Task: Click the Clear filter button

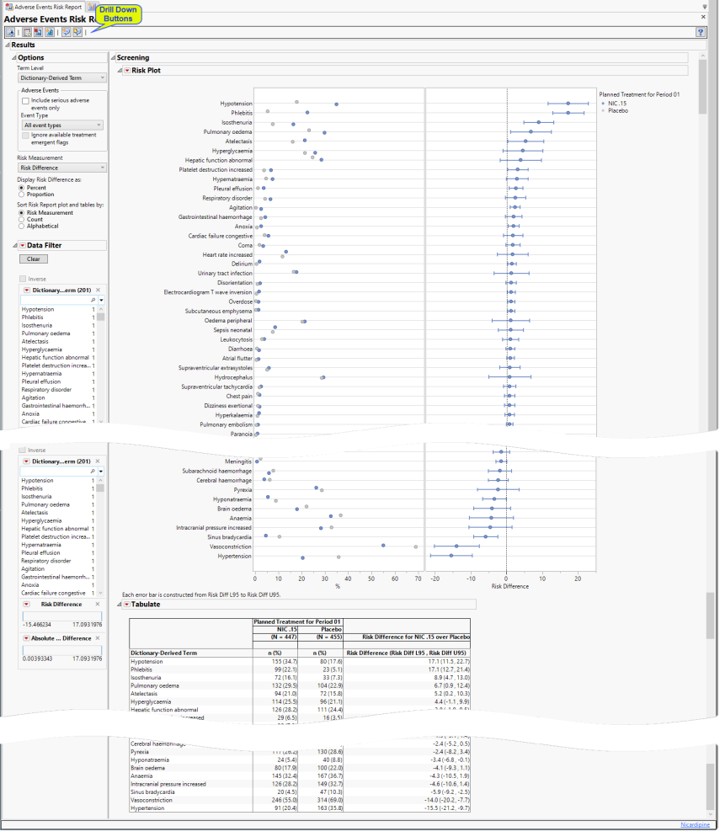Action: [34, 259]
